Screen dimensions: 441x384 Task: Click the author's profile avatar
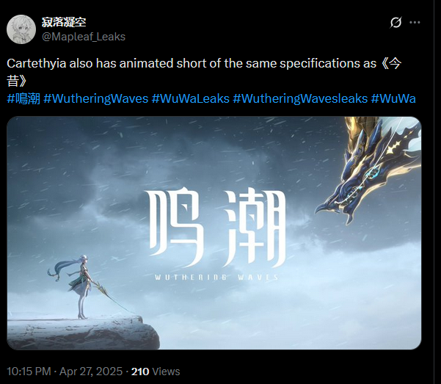click(x=21, y=29)
